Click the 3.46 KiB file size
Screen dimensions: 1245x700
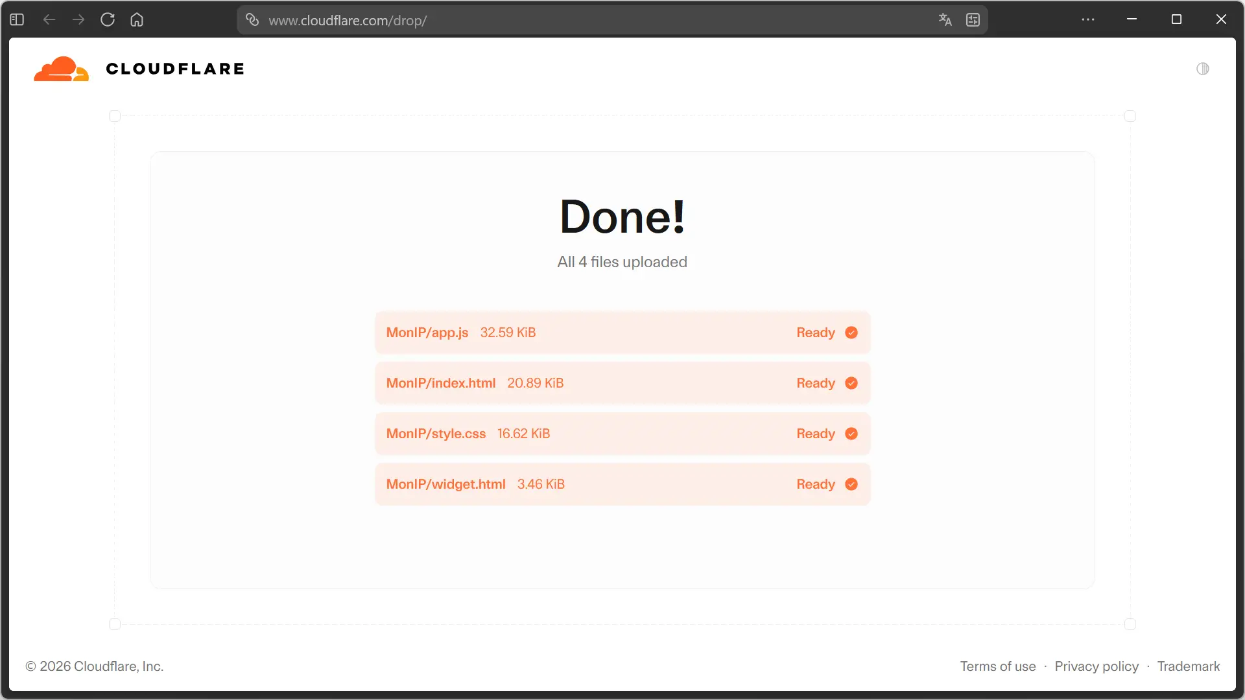click(541, 484)
